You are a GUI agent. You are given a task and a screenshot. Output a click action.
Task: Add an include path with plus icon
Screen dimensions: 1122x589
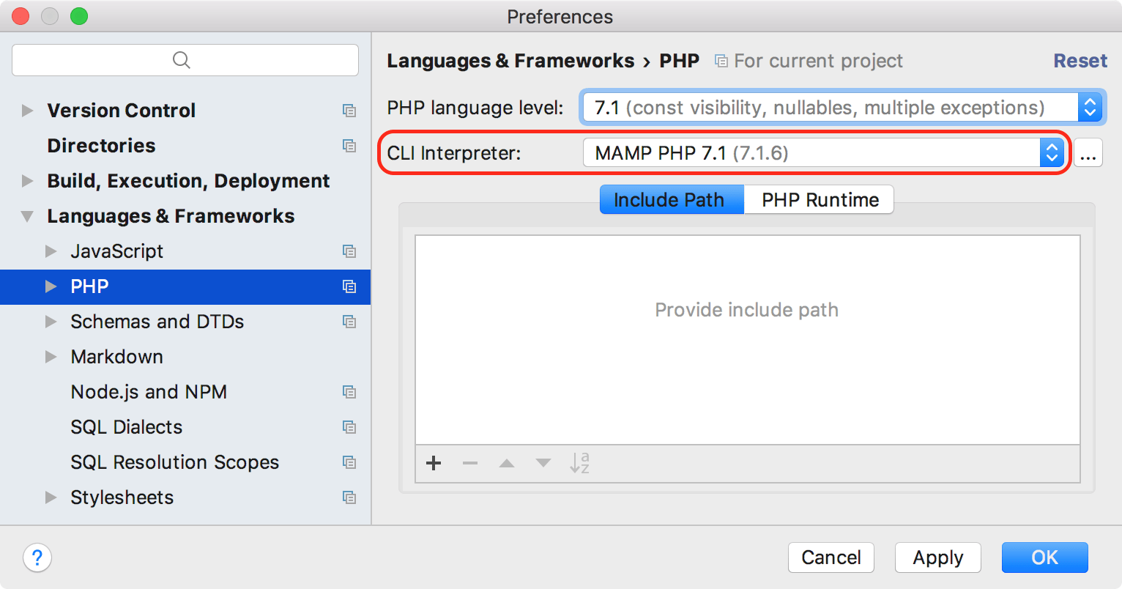pyautogui.click(x=434, y=463)
